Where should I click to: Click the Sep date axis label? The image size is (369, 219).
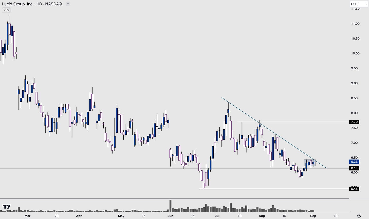point(313,216)
